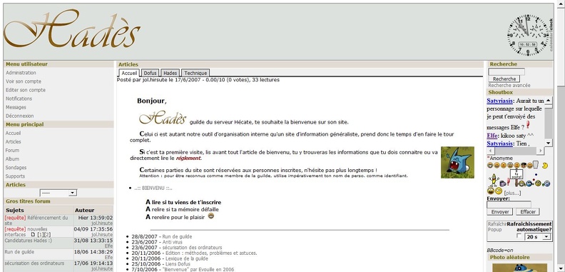
Task: Click the [plus...] emoticons link
Action: point(513,193)
